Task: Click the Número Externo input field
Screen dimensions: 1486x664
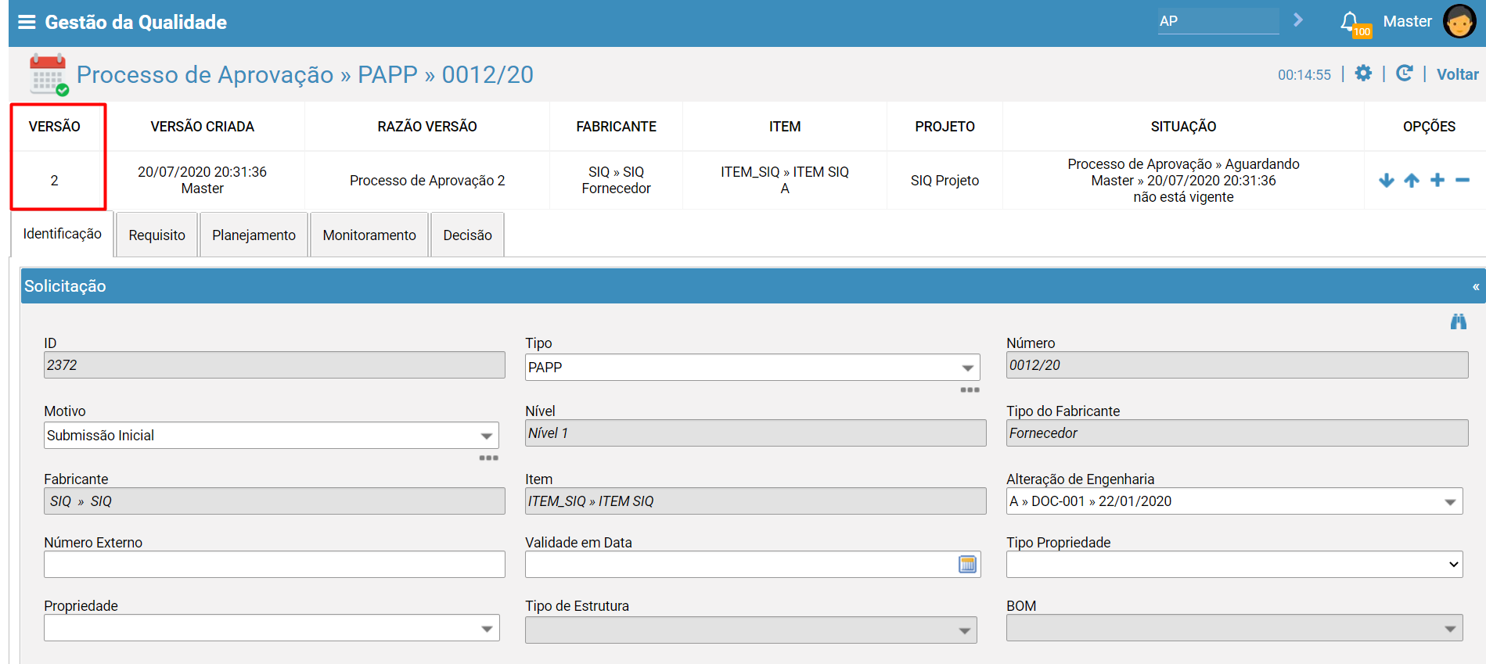Action: pos(275,565)
